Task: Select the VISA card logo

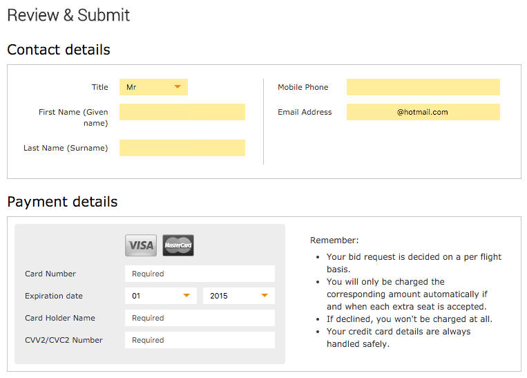Action: point(141,245)
